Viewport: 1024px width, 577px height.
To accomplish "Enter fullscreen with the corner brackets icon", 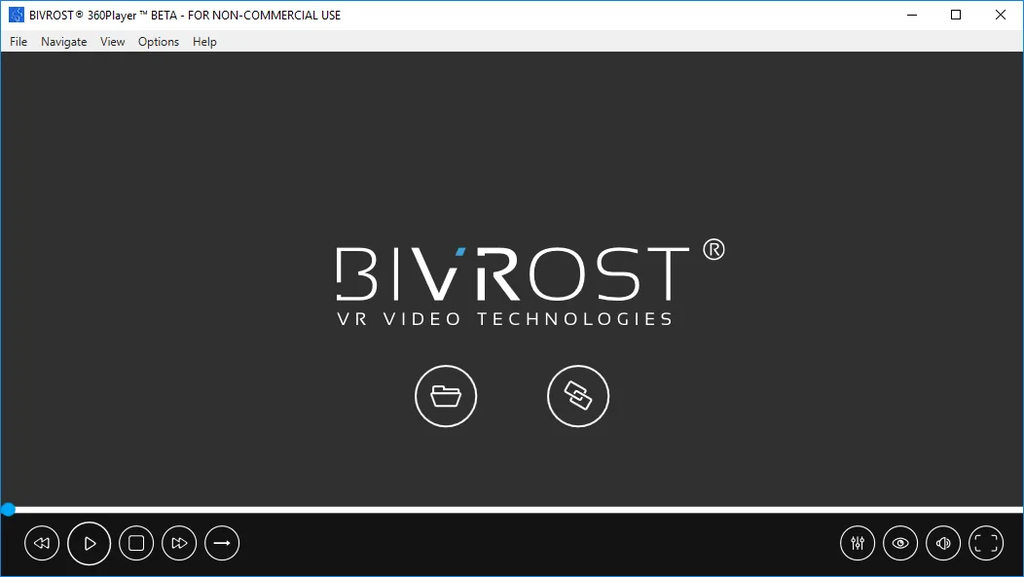I will tap(986, 543).
